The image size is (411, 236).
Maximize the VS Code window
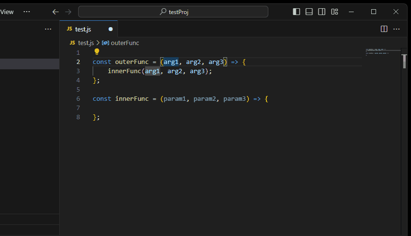[374, 12]
